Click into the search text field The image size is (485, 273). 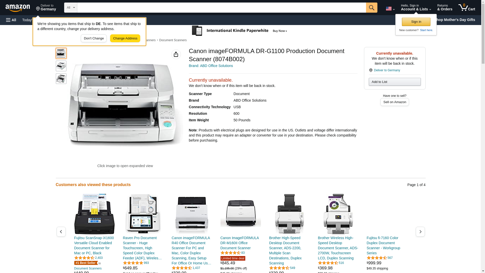pos(221,8)
